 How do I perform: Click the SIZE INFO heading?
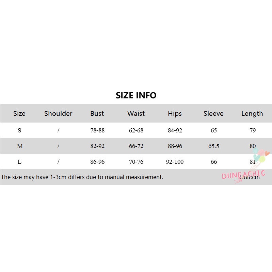pos(136,96)
